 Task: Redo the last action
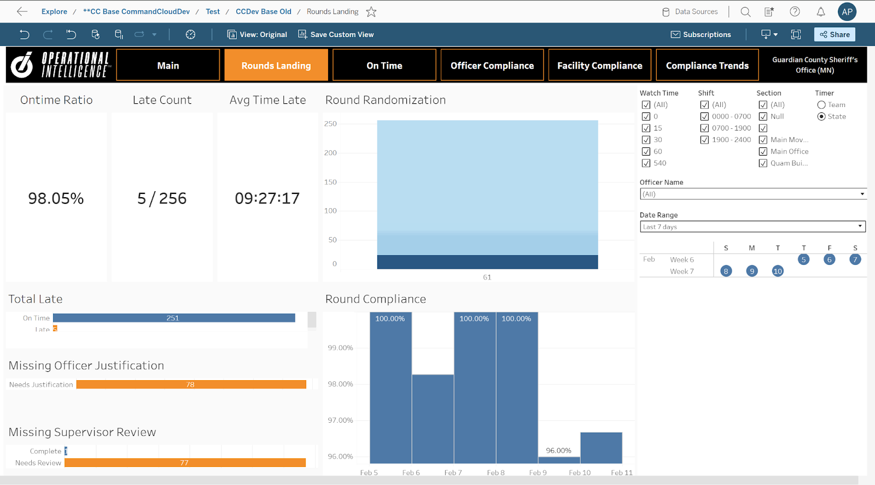coord(48,34)
